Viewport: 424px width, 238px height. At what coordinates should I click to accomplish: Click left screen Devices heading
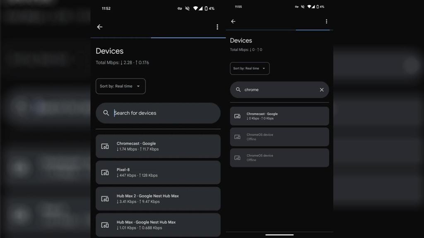coord(109,51)
